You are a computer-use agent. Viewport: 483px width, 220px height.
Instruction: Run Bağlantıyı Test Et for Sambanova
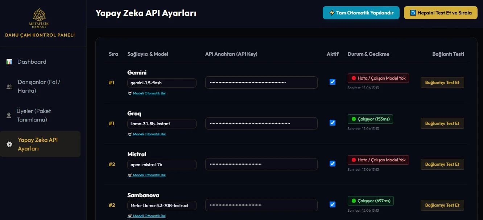(442, 205)
